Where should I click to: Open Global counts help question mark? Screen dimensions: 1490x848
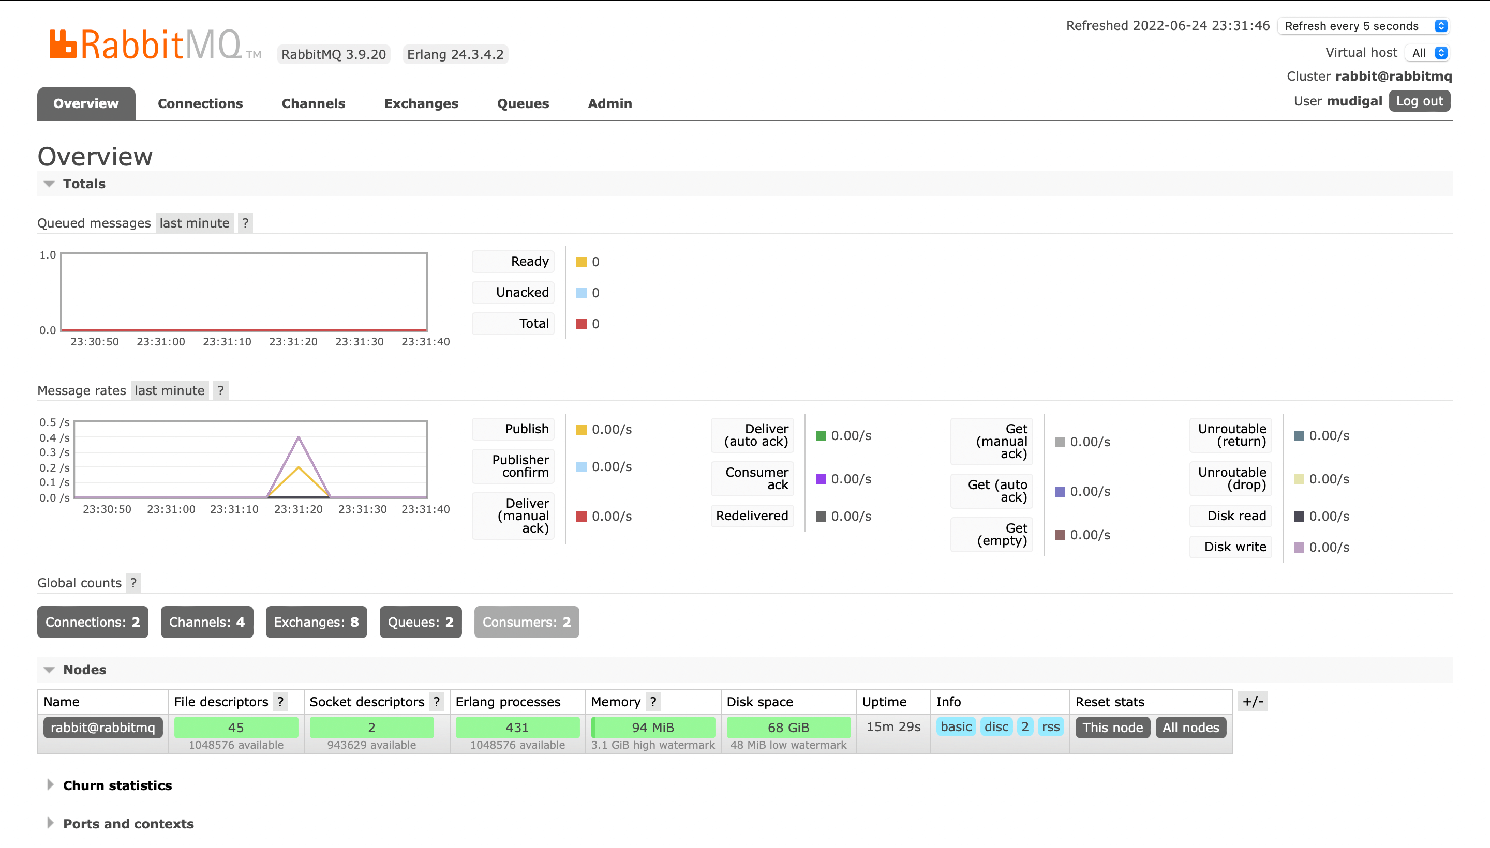coord(133,582)
